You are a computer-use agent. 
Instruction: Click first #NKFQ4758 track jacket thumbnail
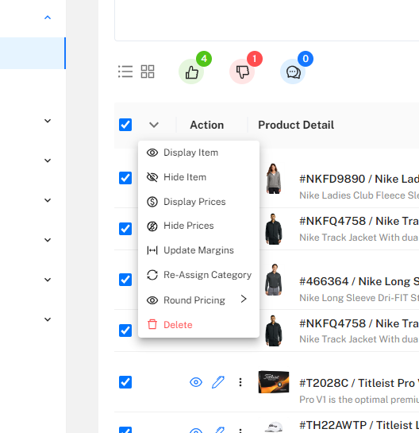coord(273,229)
